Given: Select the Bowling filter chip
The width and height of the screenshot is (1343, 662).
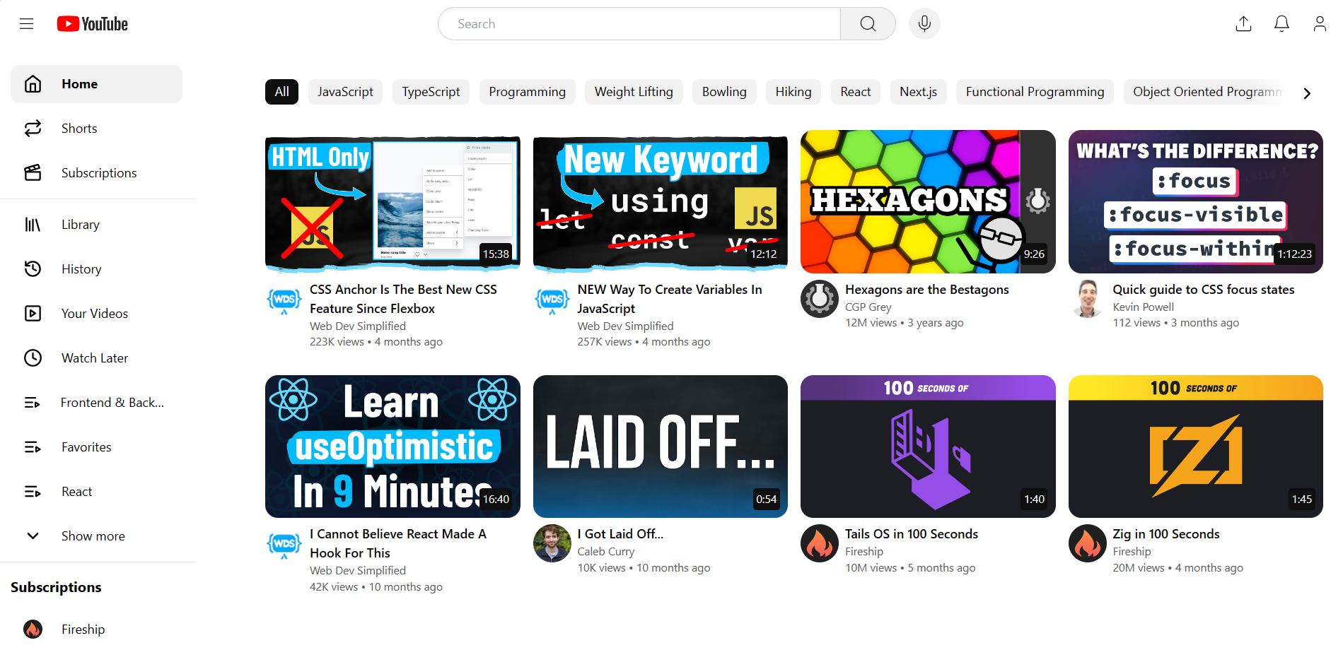Looking at the screenshot, I should click(724, 92).
